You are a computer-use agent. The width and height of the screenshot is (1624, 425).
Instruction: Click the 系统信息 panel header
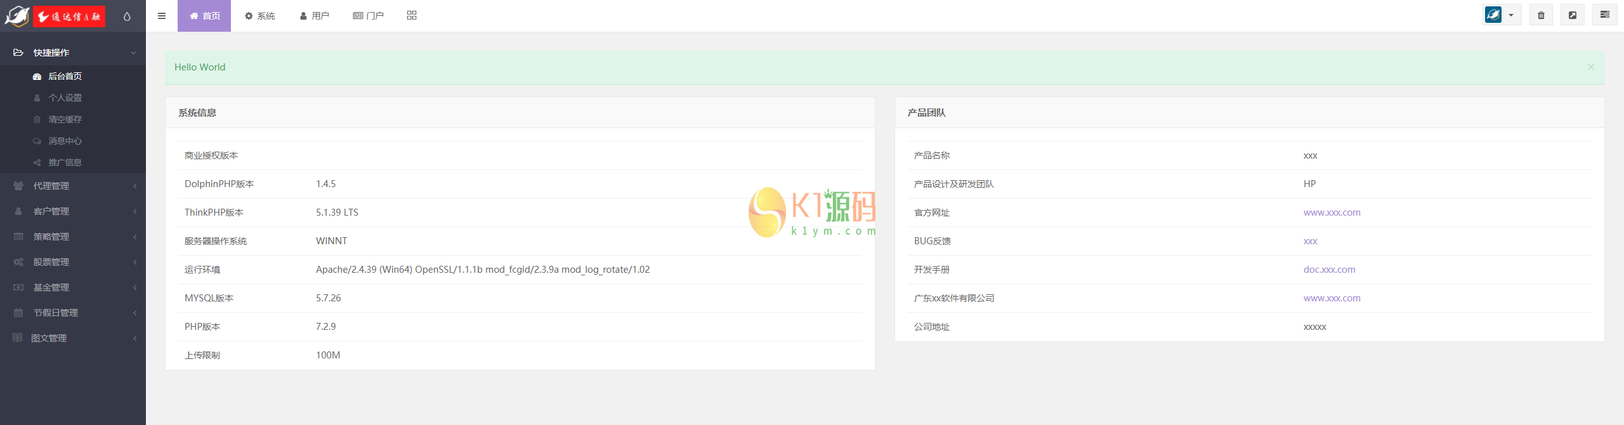pos(520,113)
